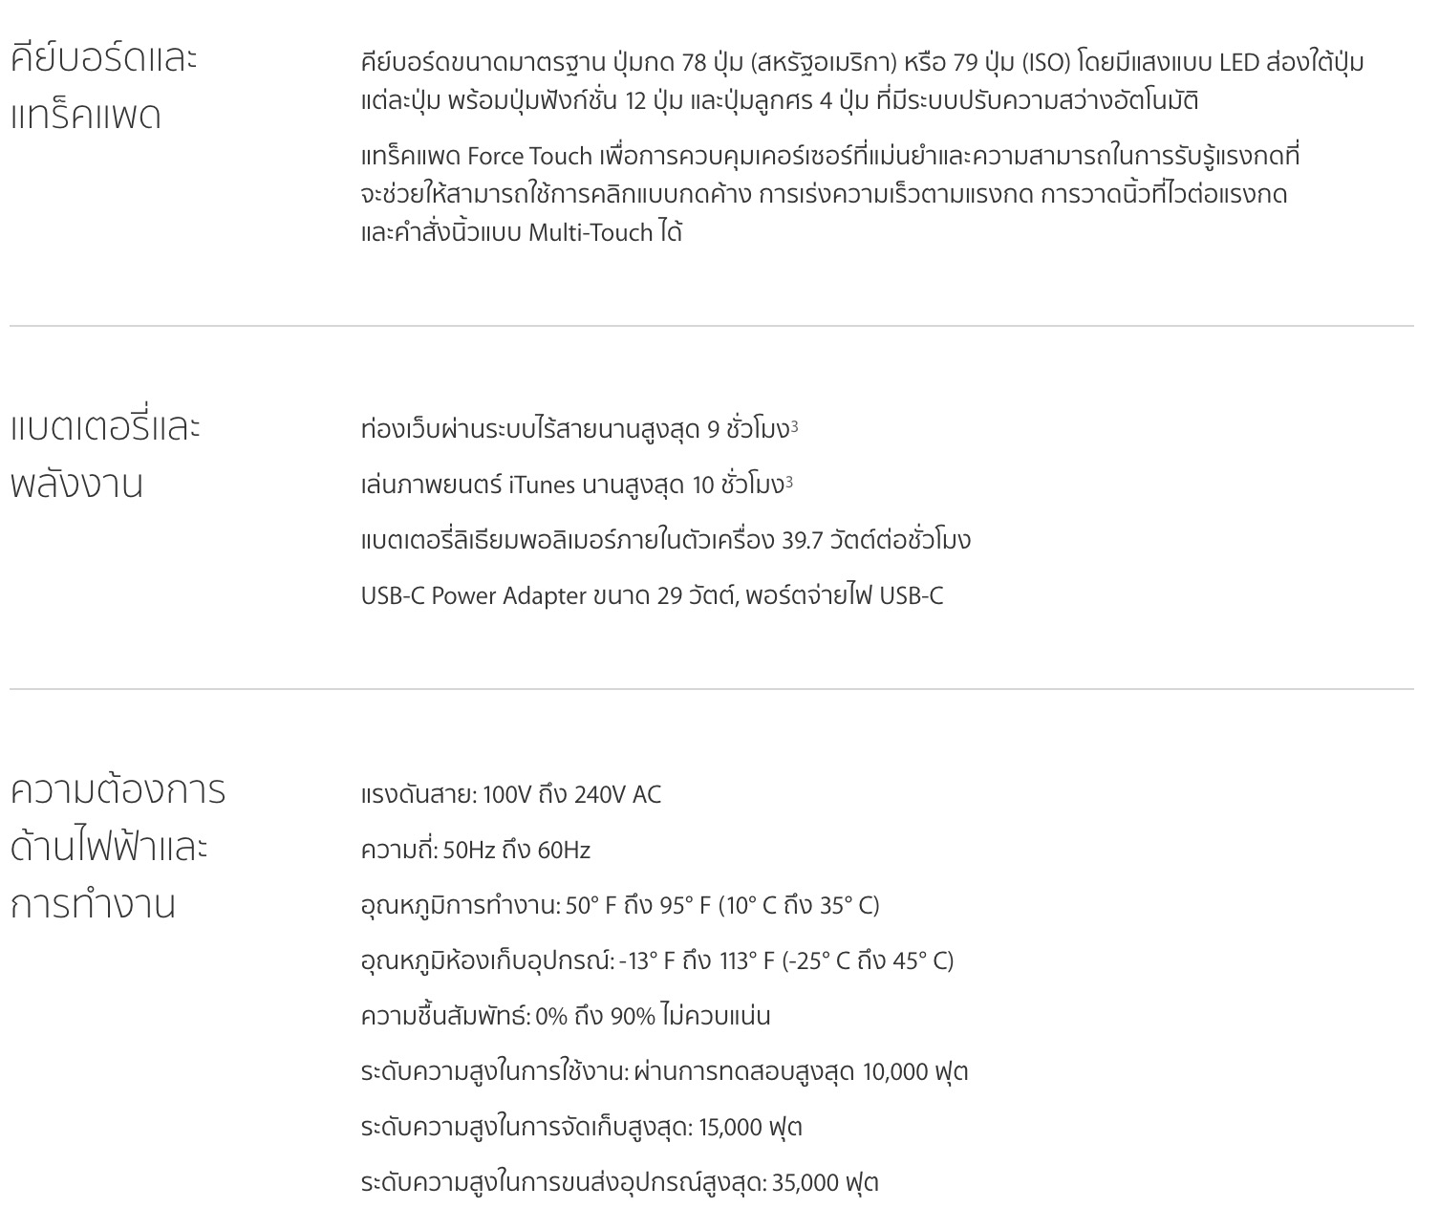Click the iTunes movie playback 10 ชั่วโมง text
Image resolution: width=1439 pixels, height=1208 pixels.
coord(571,485)
